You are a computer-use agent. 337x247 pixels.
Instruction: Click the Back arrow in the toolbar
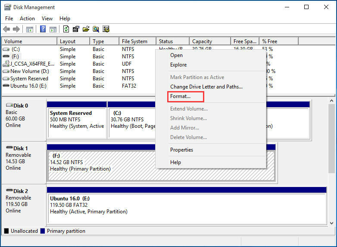(x=6, y=29)
